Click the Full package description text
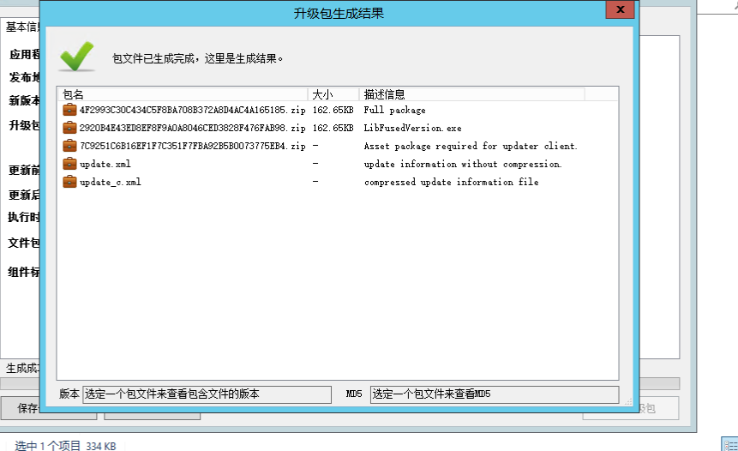 coord(394,110)
